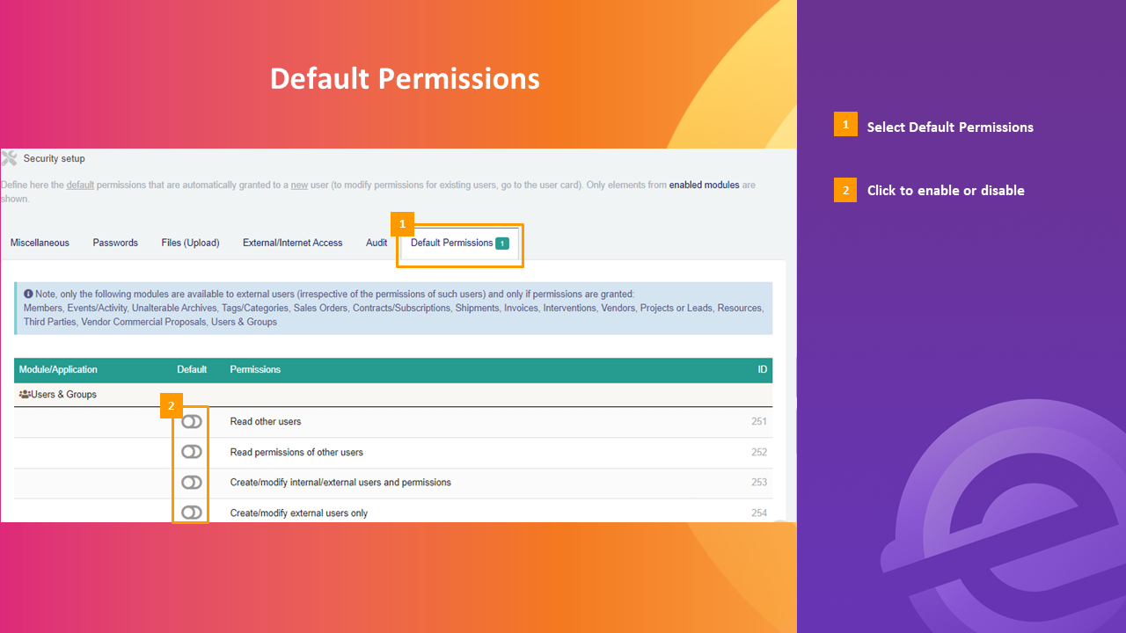Enable the Read other users permission toggle
The height and width of the screenshot is (633, 1126).
click(x=191, y=421)
